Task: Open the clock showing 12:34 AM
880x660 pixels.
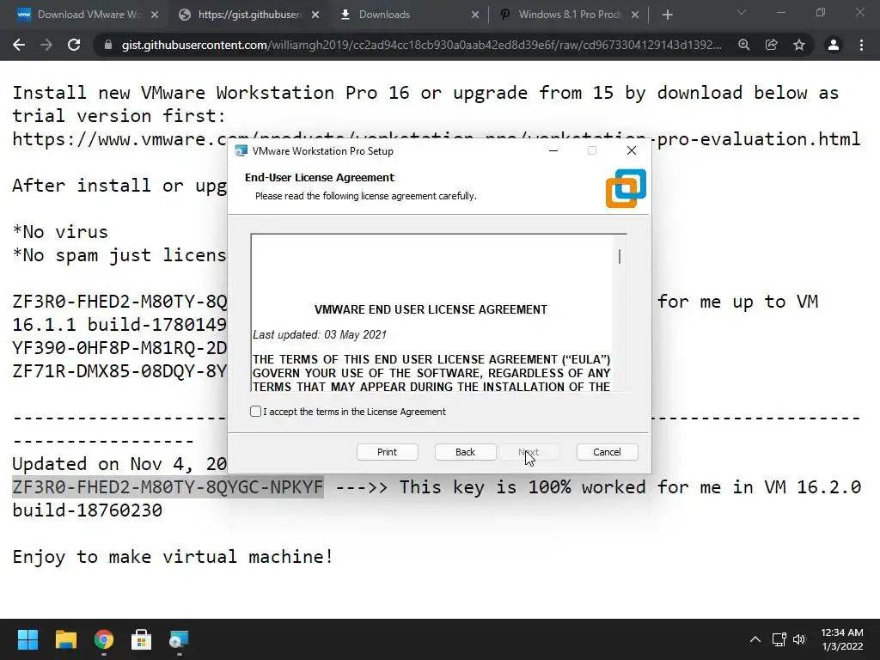Action: tap(842, 639)
